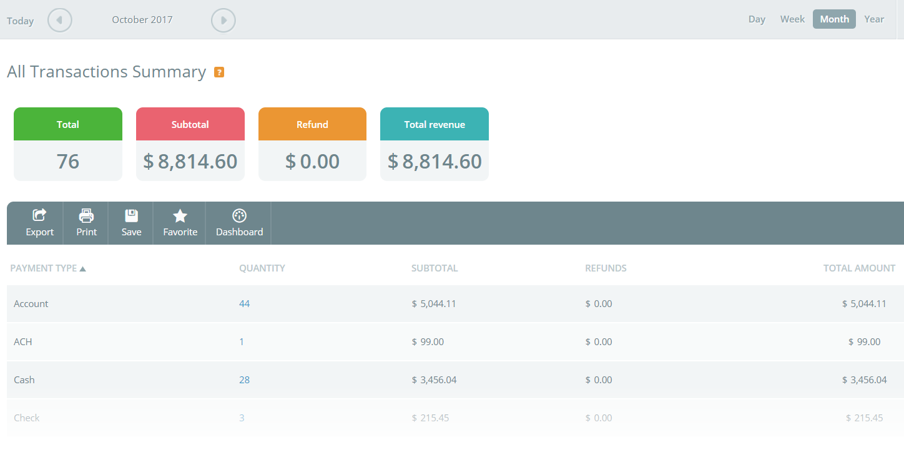Jump to Today
The image size is (904, 450).
20,21
